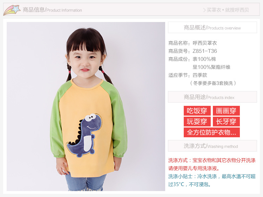
Task: Click the girl's product photo
Action: coord(86,107)
